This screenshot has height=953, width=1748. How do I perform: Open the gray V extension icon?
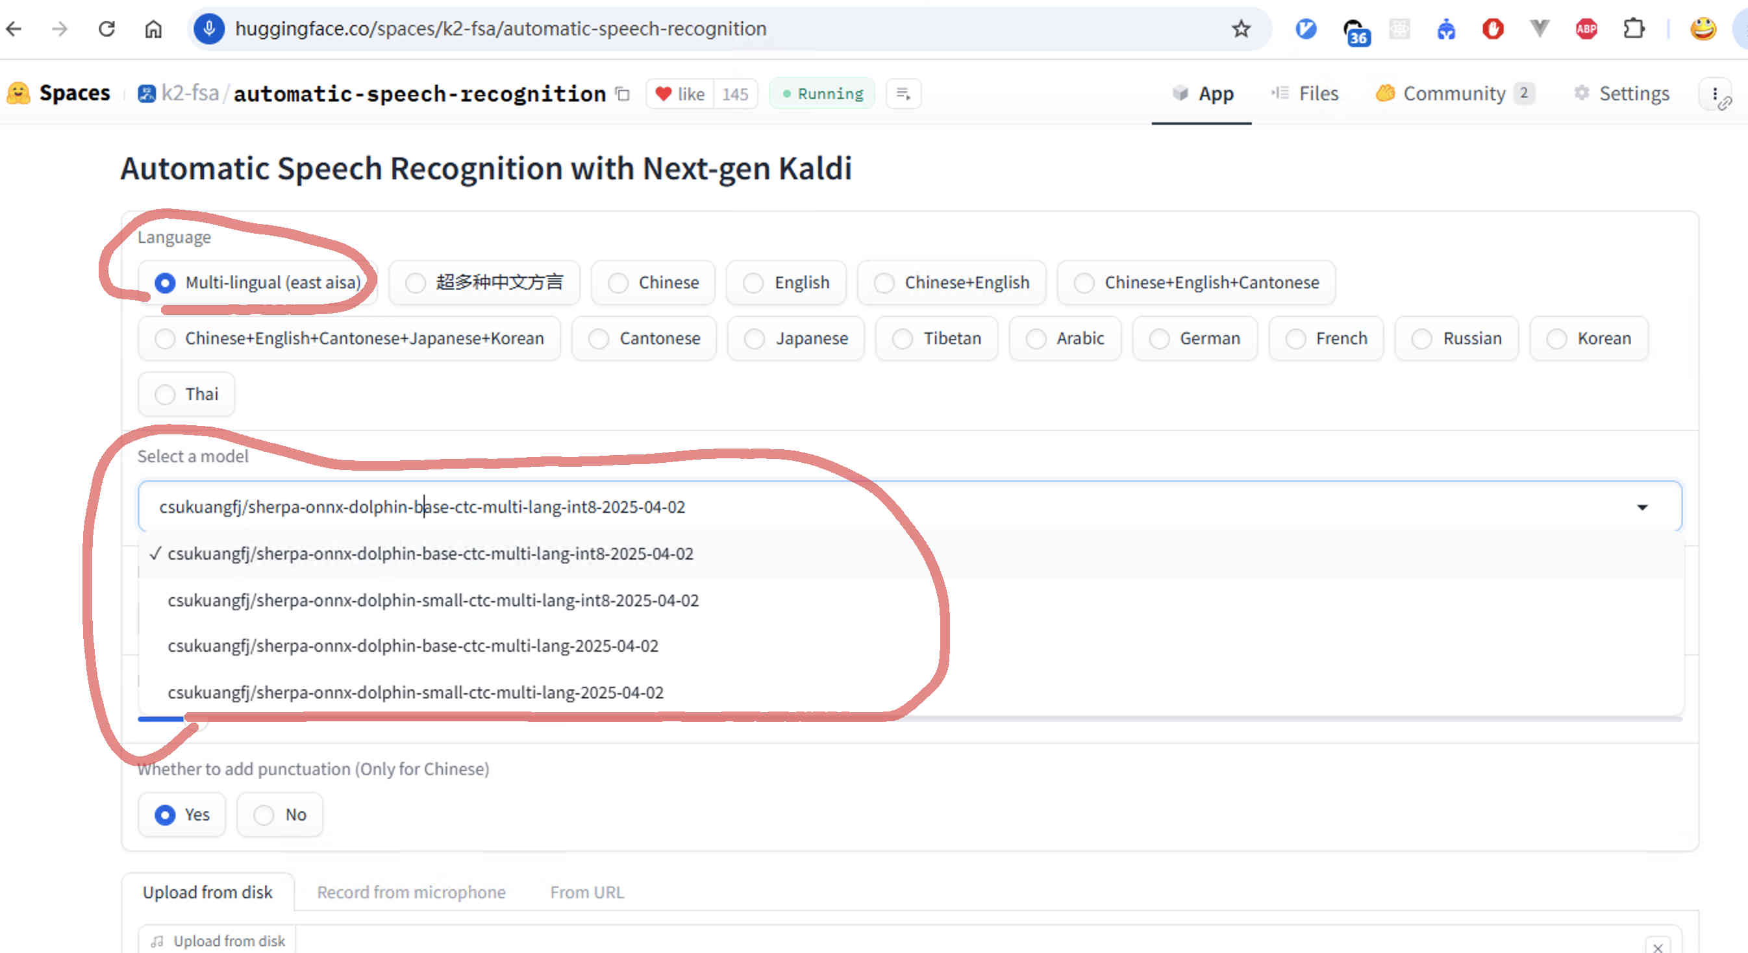coord(1539,29)
